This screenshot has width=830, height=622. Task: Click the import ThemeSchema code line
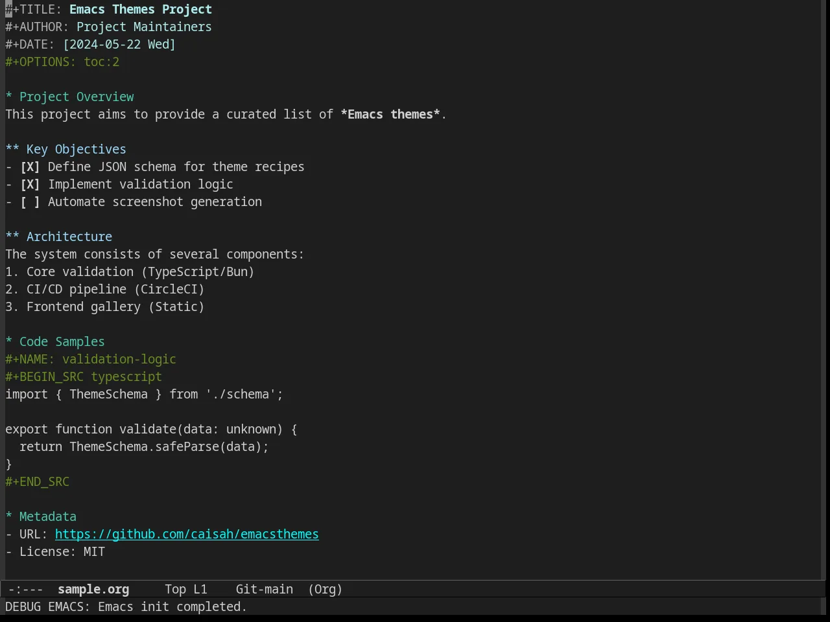pyautogui.click(x=144, y=394)
